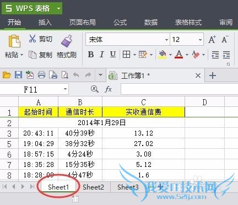This screenshot has height=205, width=238.
Task: Open the 宋体 font name dropdown
Action: coord(166,40)
